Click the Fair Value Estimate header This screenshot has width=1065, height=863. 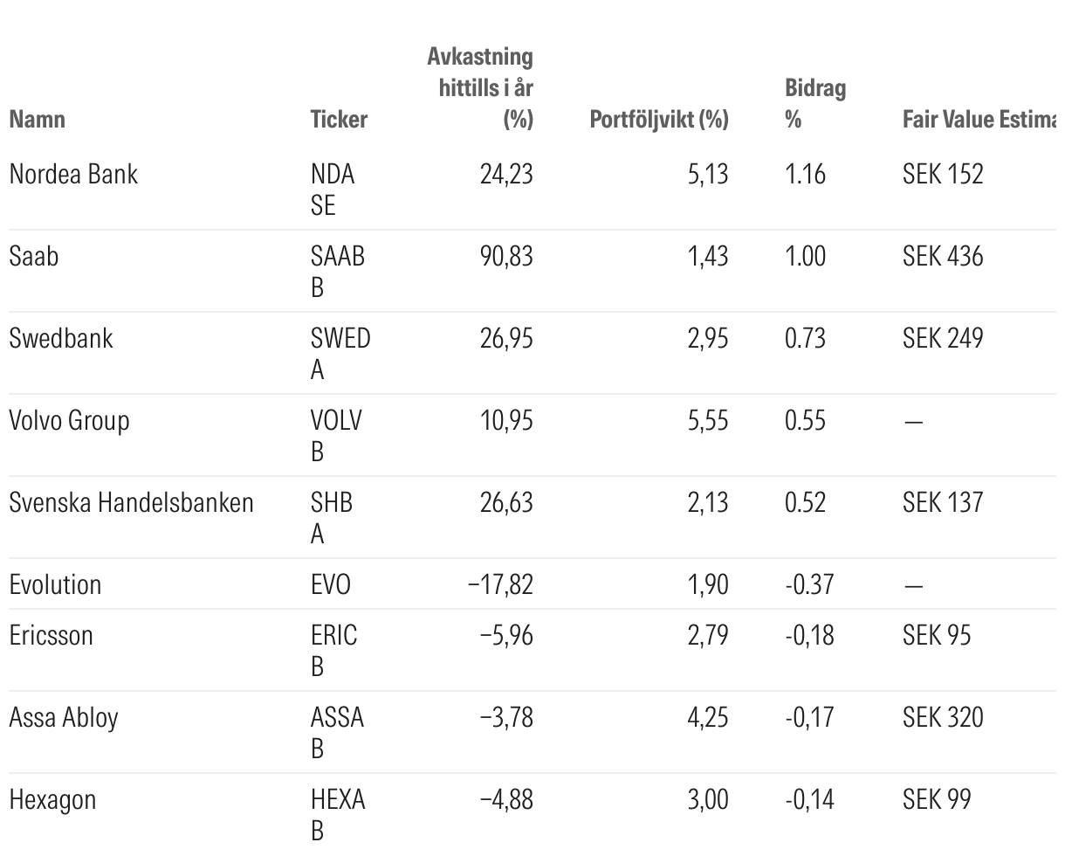(x=978, y=119)
